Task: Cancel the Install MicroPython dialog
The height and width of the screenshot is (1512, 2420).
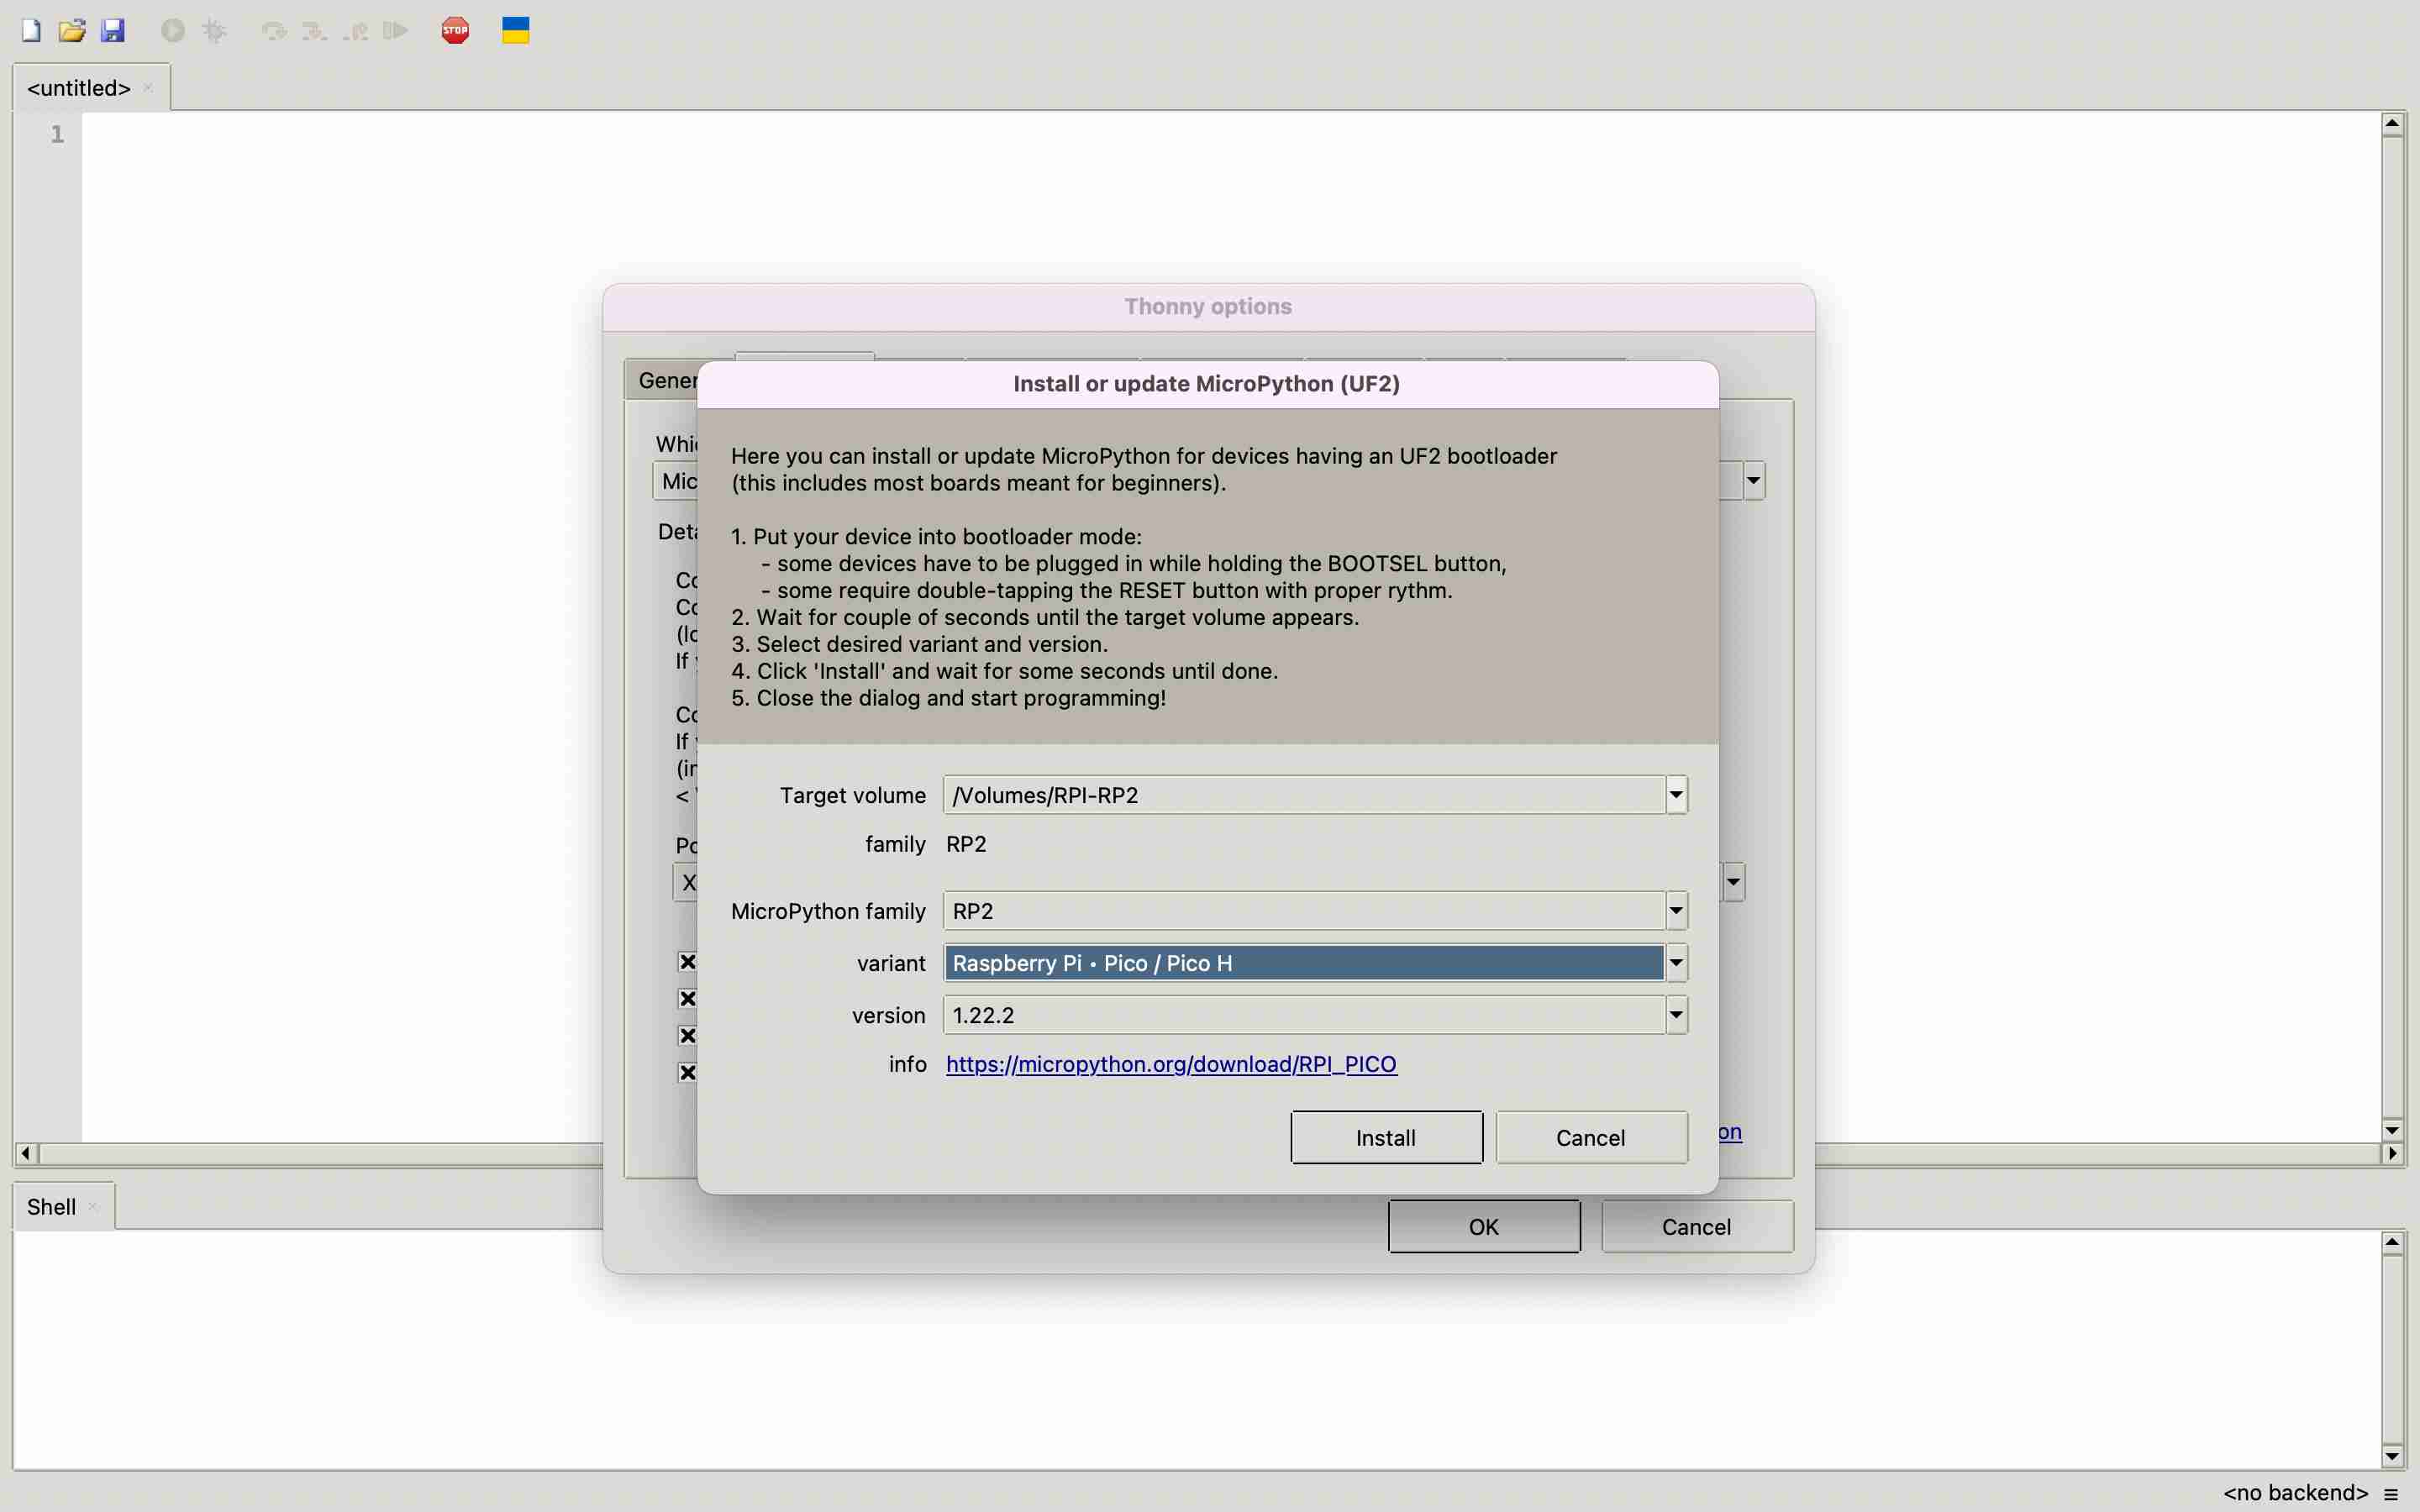Action: coord(1591,1138)
